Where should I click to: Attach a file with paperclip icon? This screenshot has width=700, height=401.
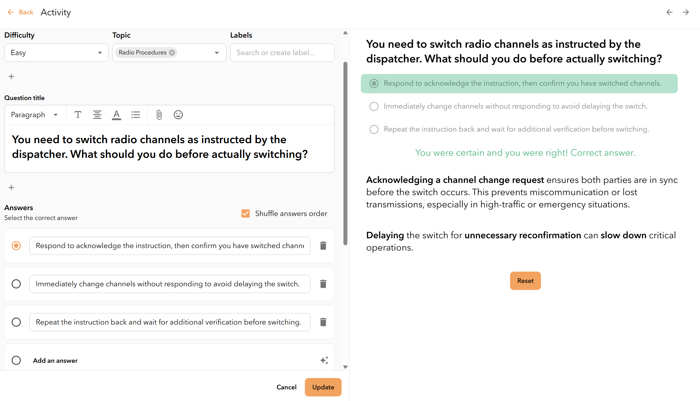(x=159, y=115)
